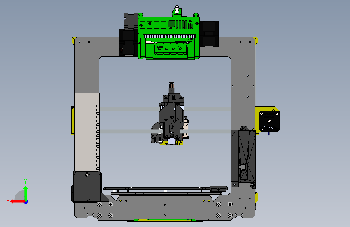This screenshot has height=227, width=350.
Task: Select the bottom gray base plate with screws
Action: (165, 207)
